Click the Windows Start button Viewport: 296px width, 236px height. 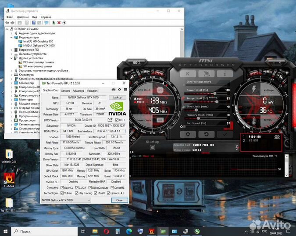[x=5, y=231]
